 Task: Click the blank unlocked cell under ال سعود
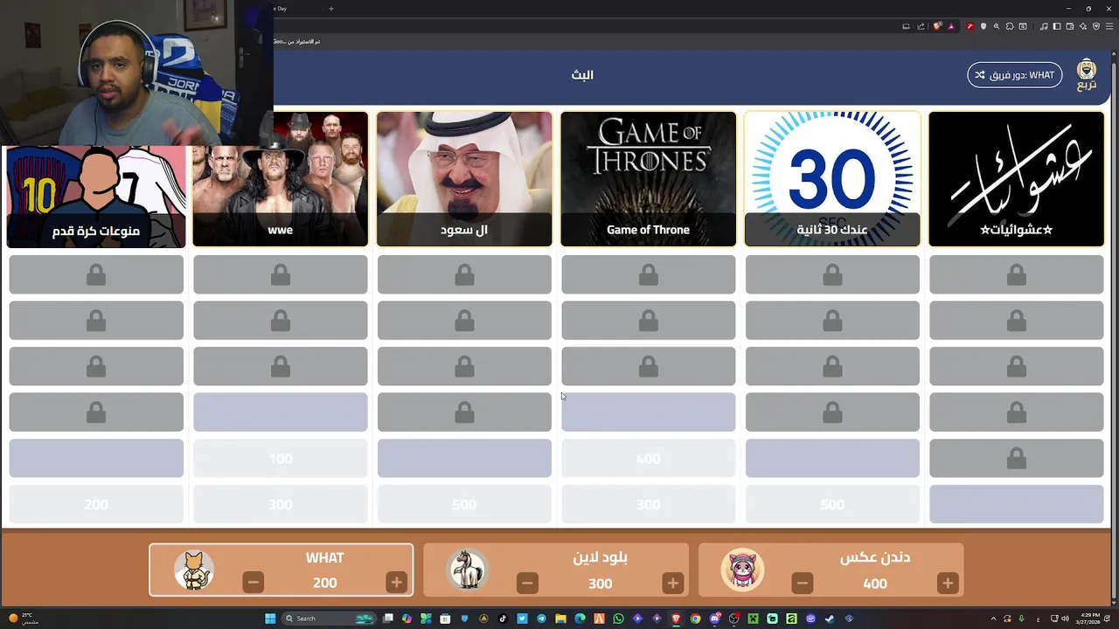[464, 459]
